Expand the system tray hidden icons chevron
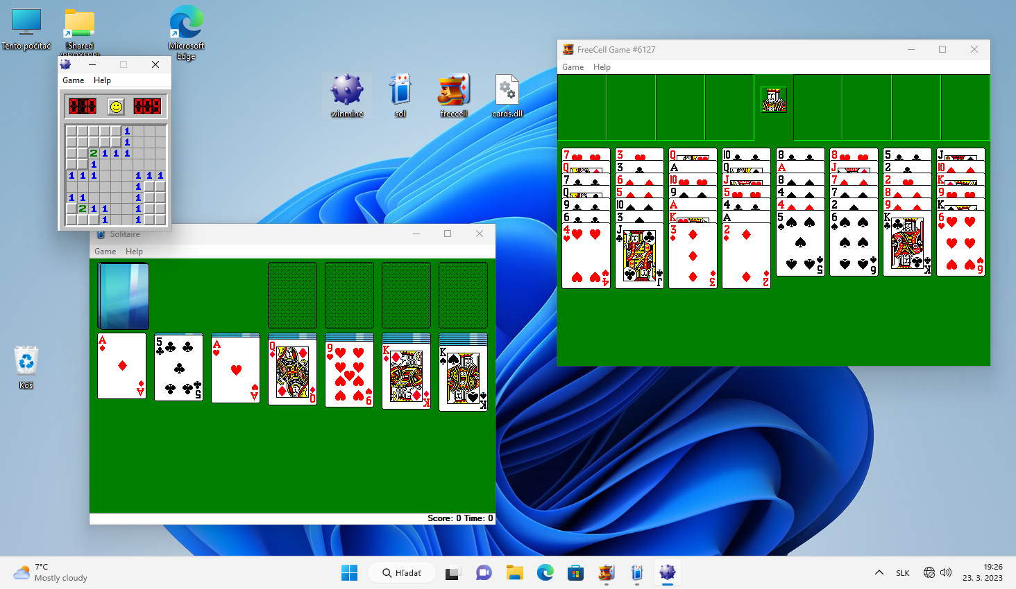 [879, 573]
